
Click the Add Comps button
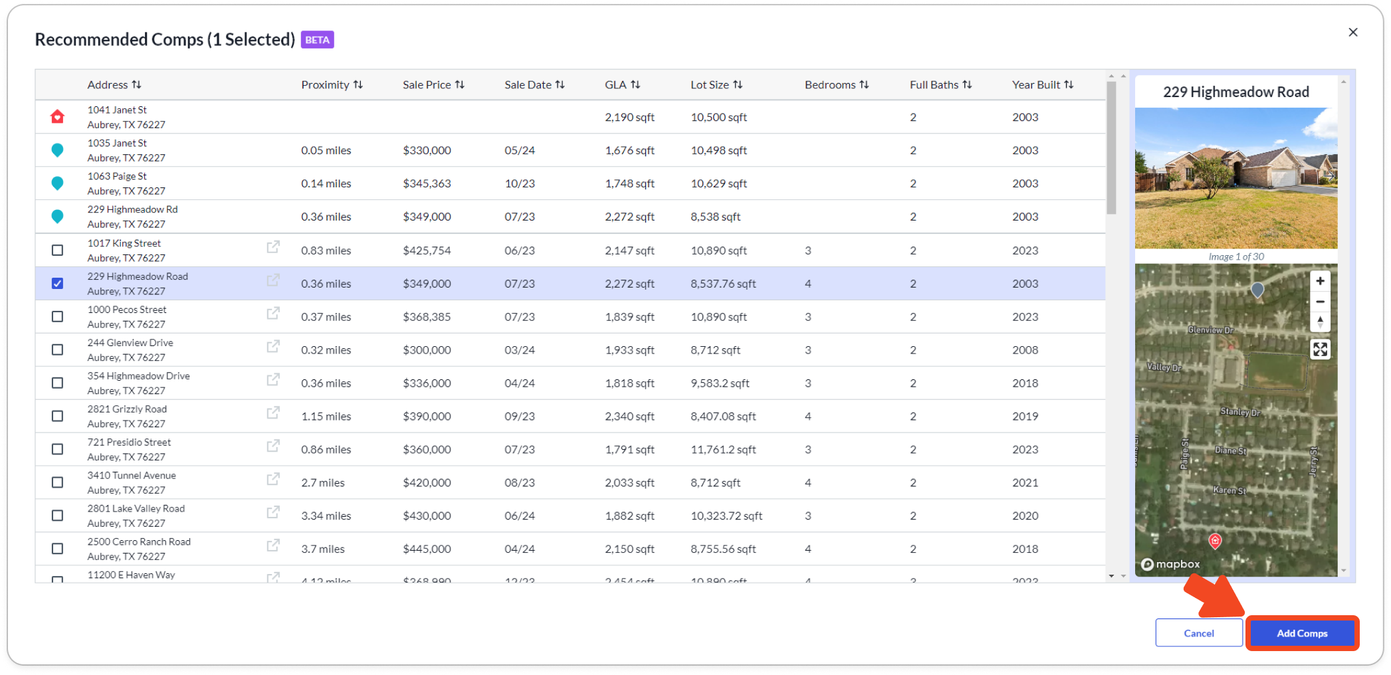[x=1301, y=633]
